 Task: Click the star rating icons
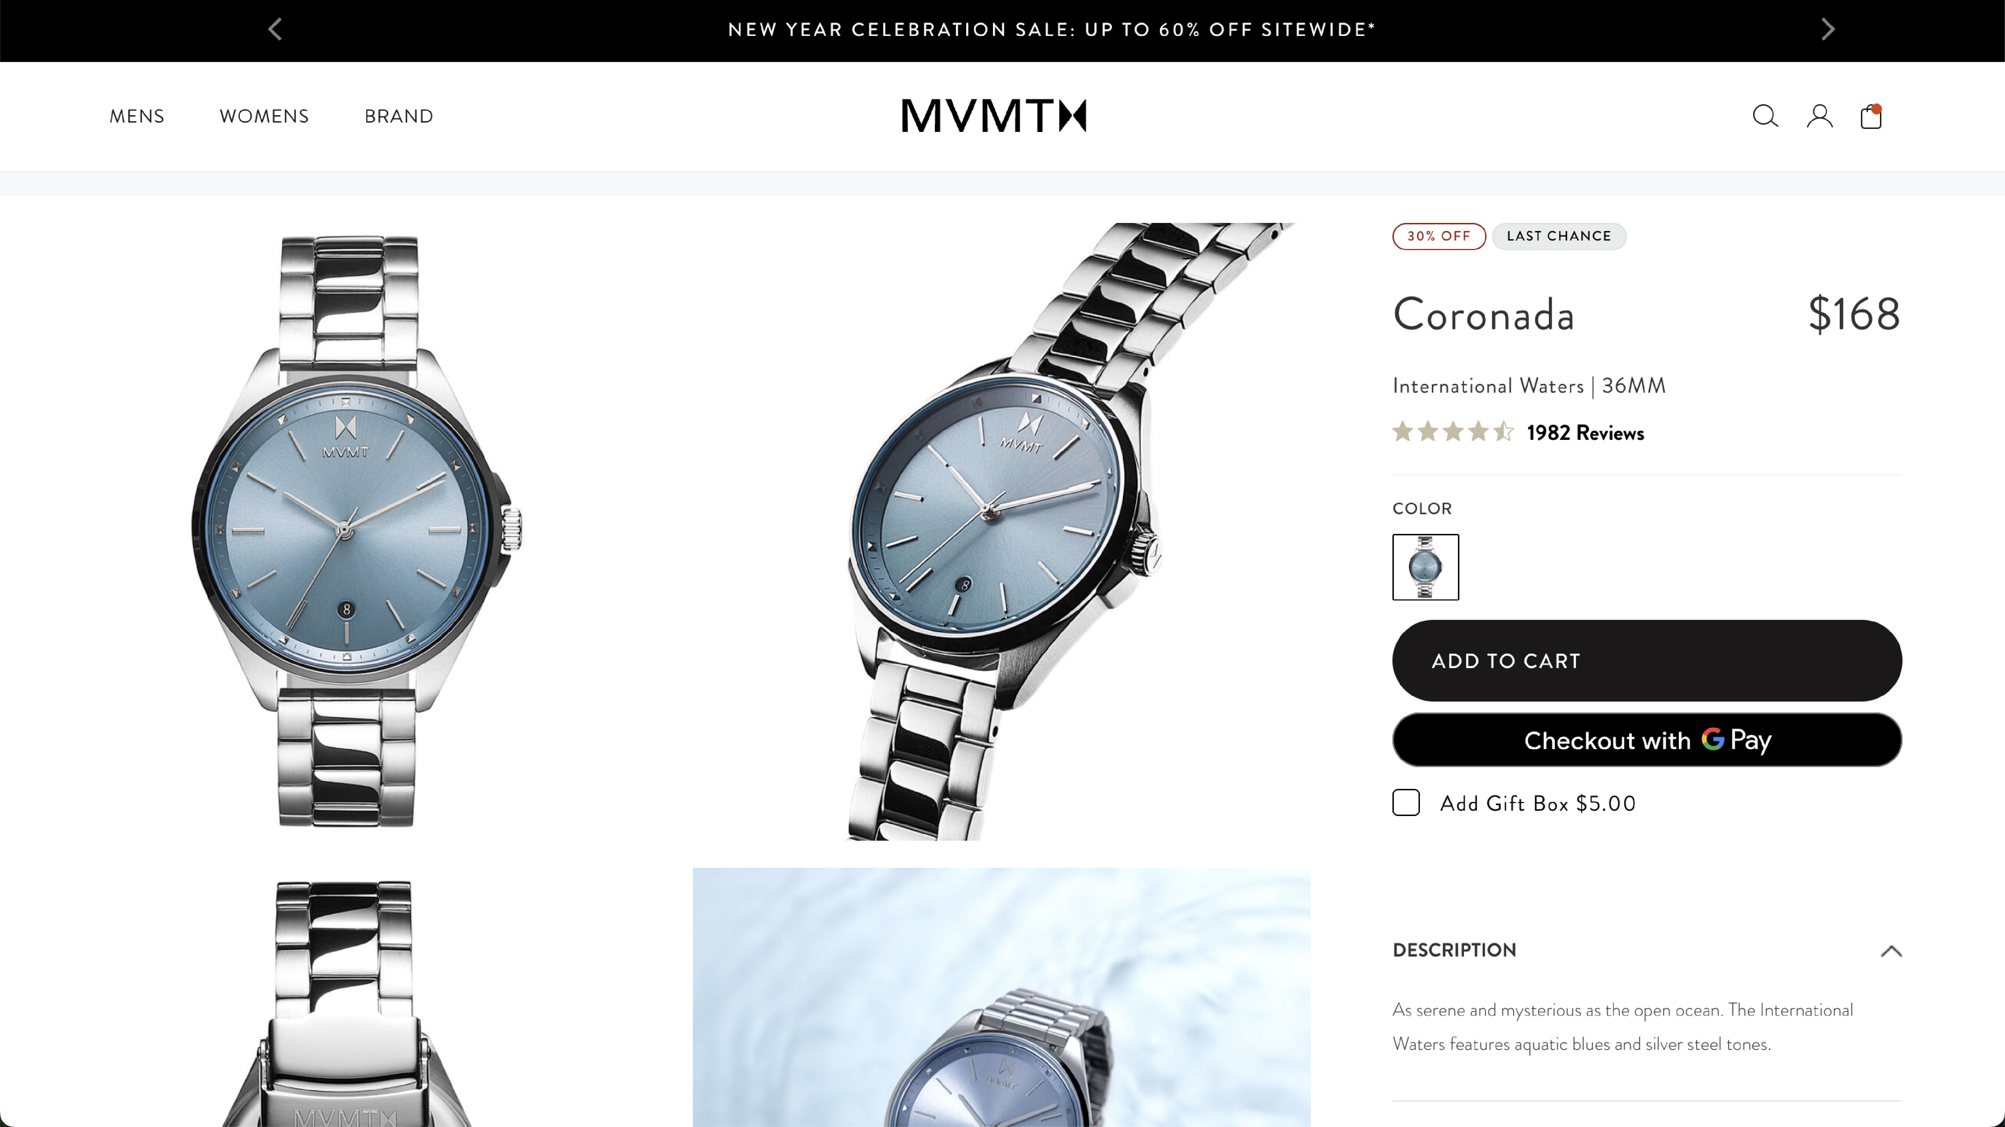[x=1452, y=432]
